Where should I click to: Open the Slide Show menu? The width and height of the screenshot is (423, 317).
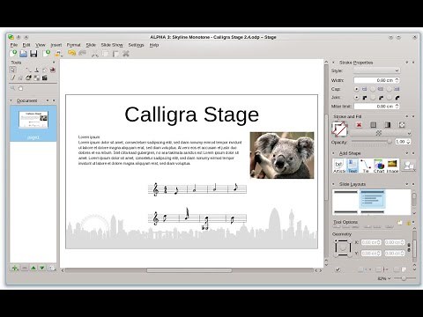point(112,45)
